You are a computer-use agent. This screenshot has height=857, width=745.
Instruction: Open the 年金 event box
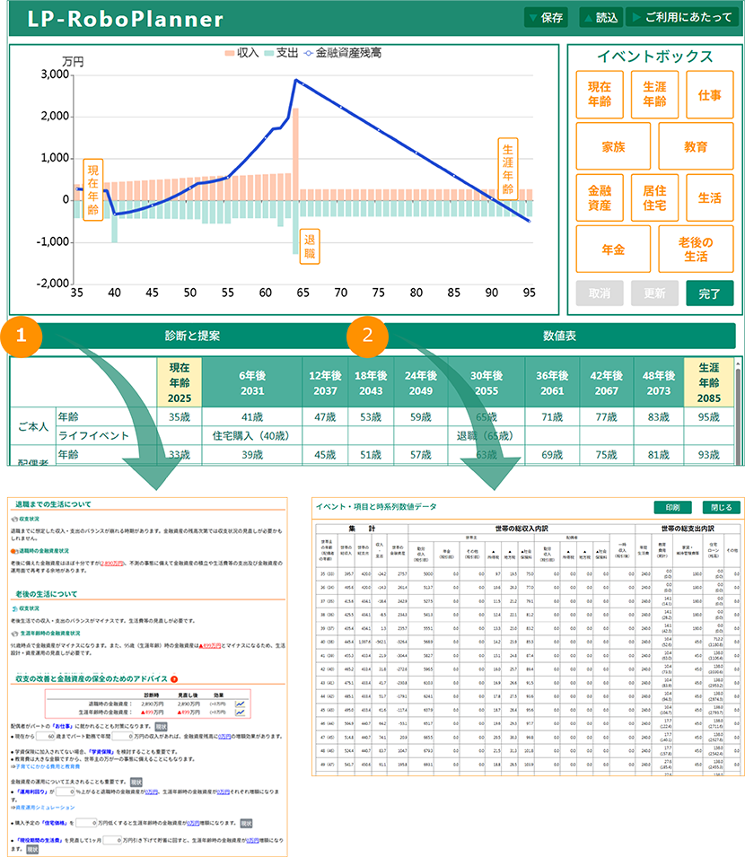pyautogui.click(x=613, y=249)
